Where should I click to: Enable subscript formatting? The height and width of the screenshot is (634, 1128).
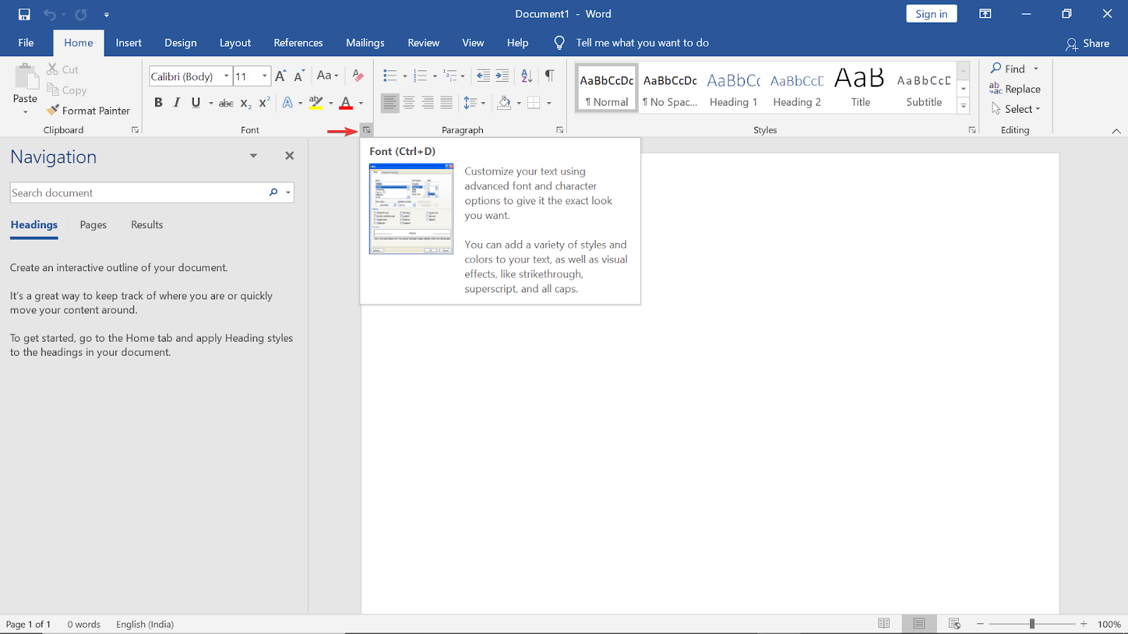245,104
